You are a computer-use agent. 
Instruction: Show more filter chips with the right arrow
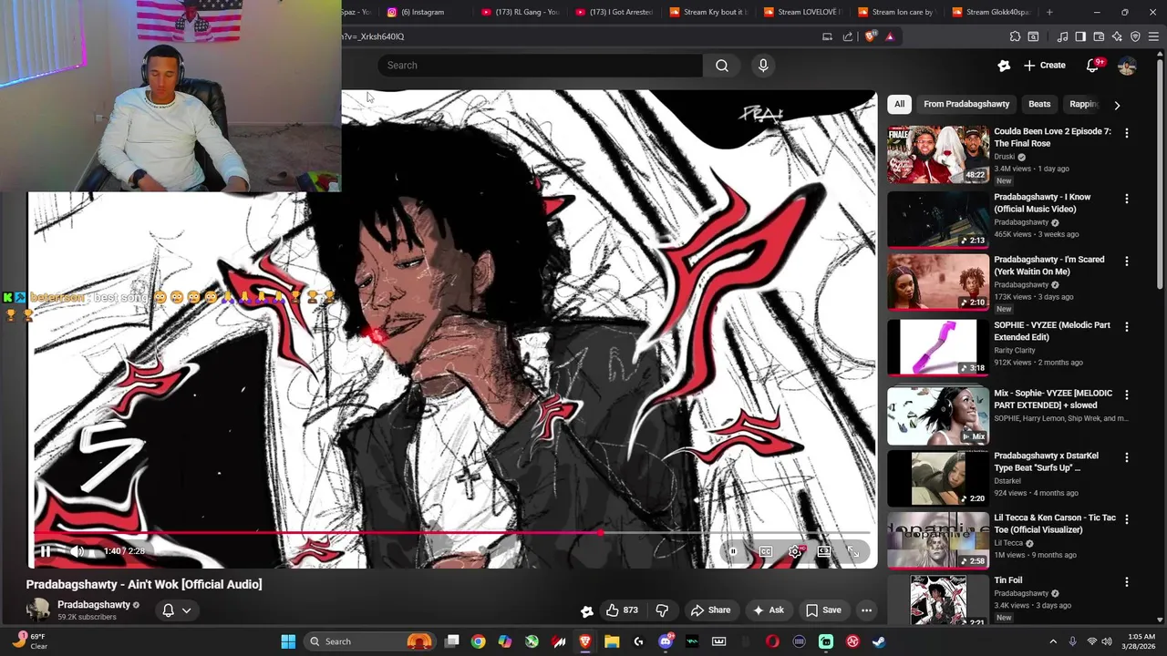tap(1117, 105)
